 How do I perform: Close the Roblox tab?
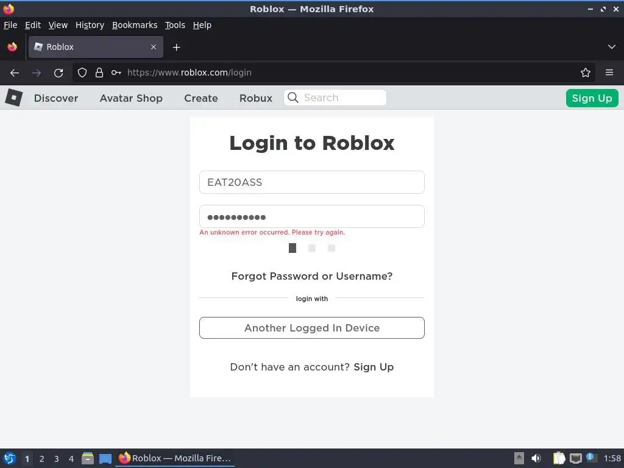154,47
